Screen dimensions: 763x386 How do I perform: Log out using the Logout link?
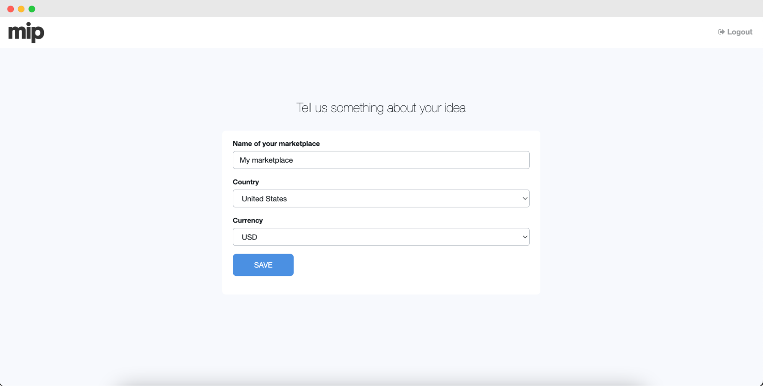(735, 32)
